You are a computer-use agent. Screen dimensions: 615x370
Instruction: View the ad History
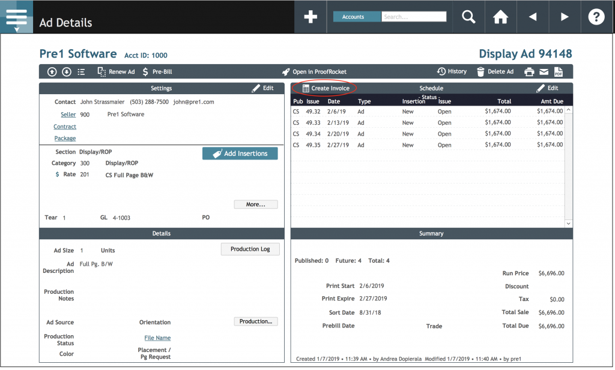[x=452, y=71]
